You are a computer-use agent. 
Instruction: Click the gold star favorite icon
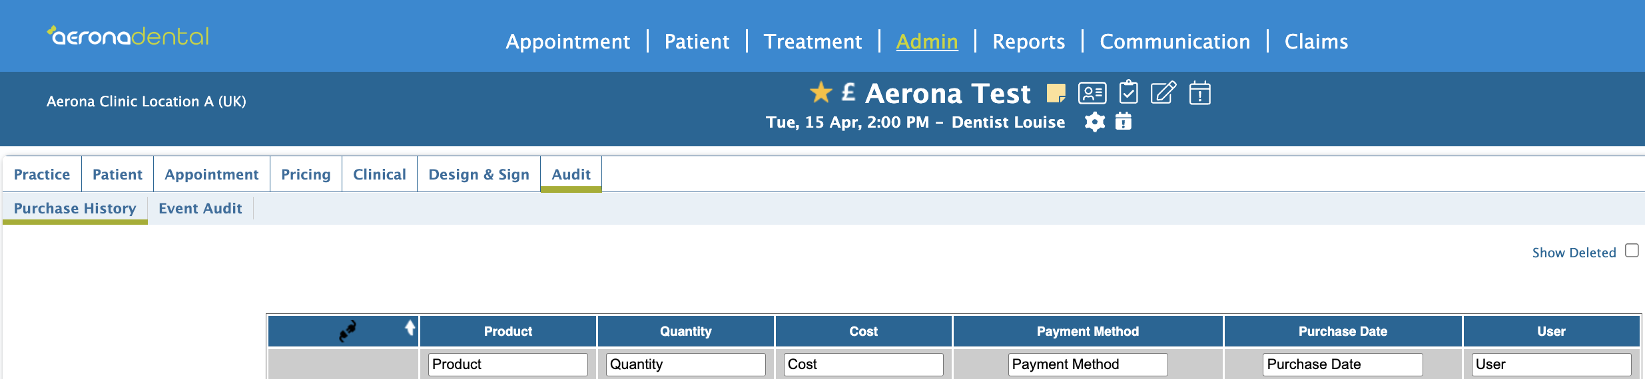[x=821, y=92]
